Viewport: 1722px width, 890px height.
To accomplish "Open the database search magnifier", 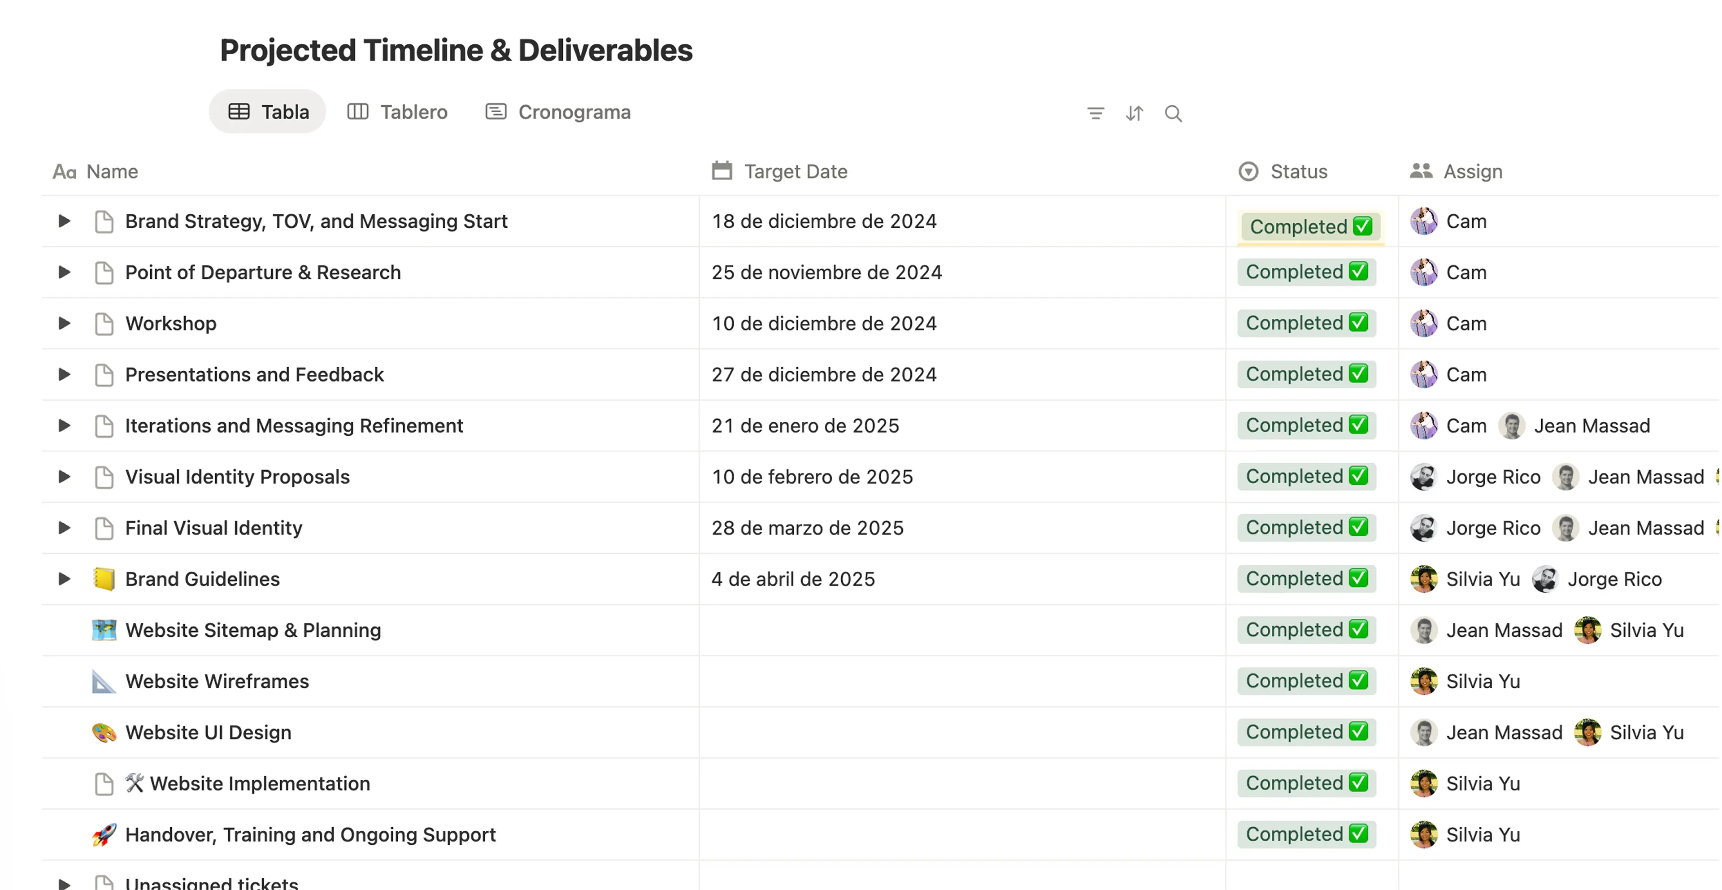I will pyautogui.click(x=1173, y=113).
